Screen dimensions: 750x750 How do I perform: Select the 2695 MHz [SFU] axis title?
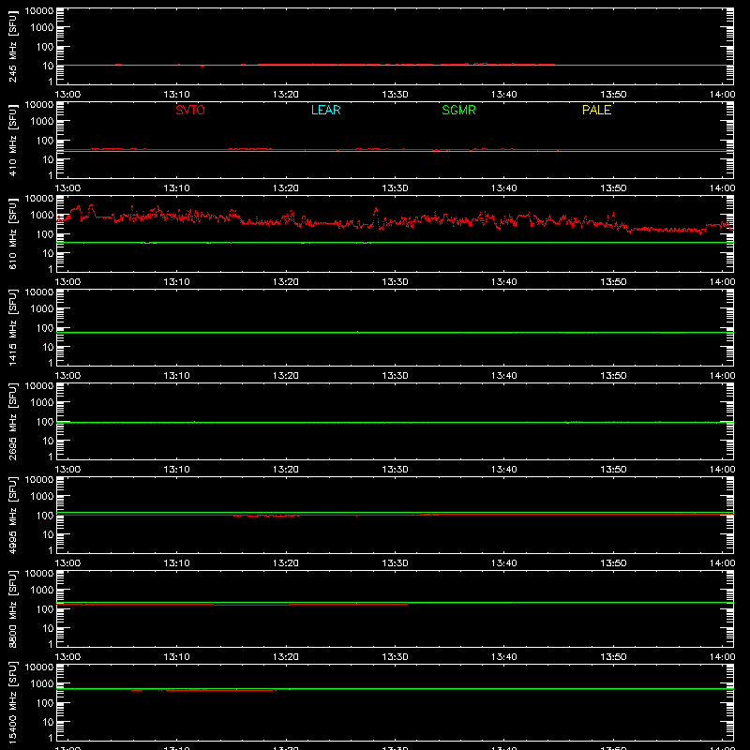click(x=13, y=422)
